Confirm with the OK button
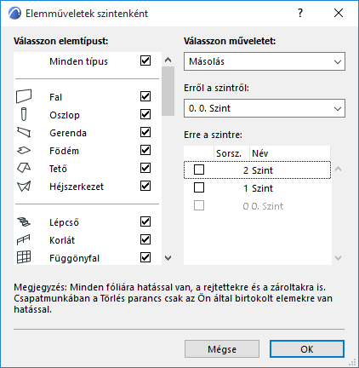The width and height of the screenshot is (359, 368). pyautogui.click(x=307, y=349)
